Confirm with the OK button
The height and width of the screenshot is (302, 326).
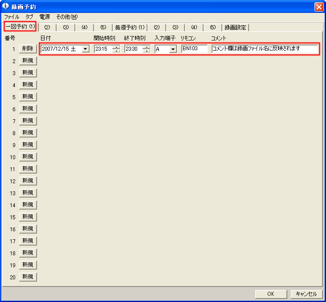click(x=271, y=294)
